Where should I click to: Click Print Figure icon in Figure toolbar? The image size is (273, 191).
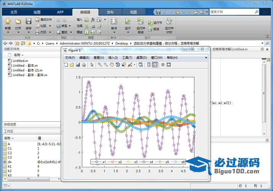point(84,65)
